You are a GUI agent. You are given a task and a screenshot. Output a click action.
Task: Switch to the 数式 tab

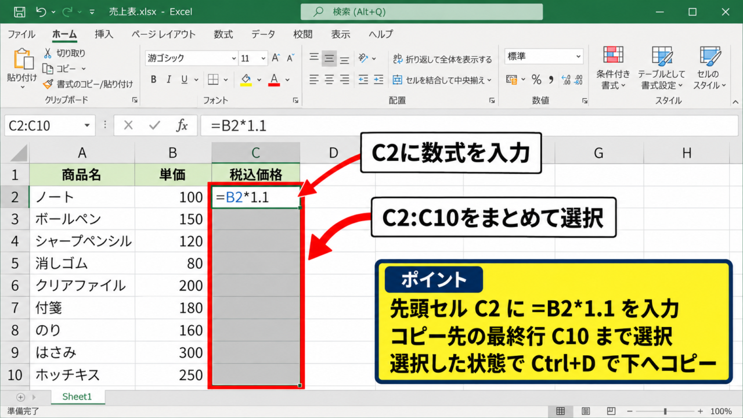coord(223,34)
